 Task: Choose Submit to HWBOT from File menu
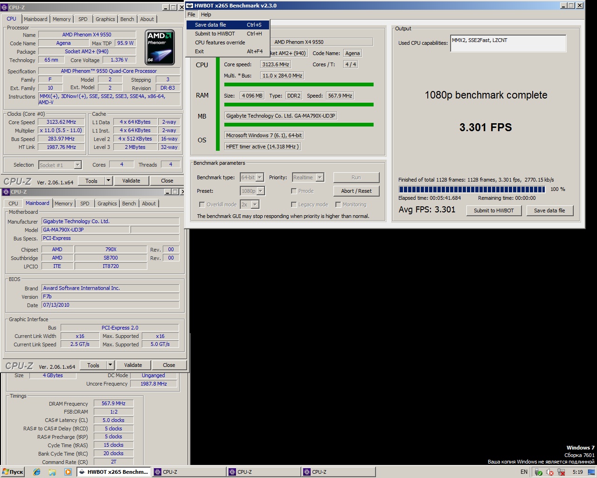[x=228, y=34]
